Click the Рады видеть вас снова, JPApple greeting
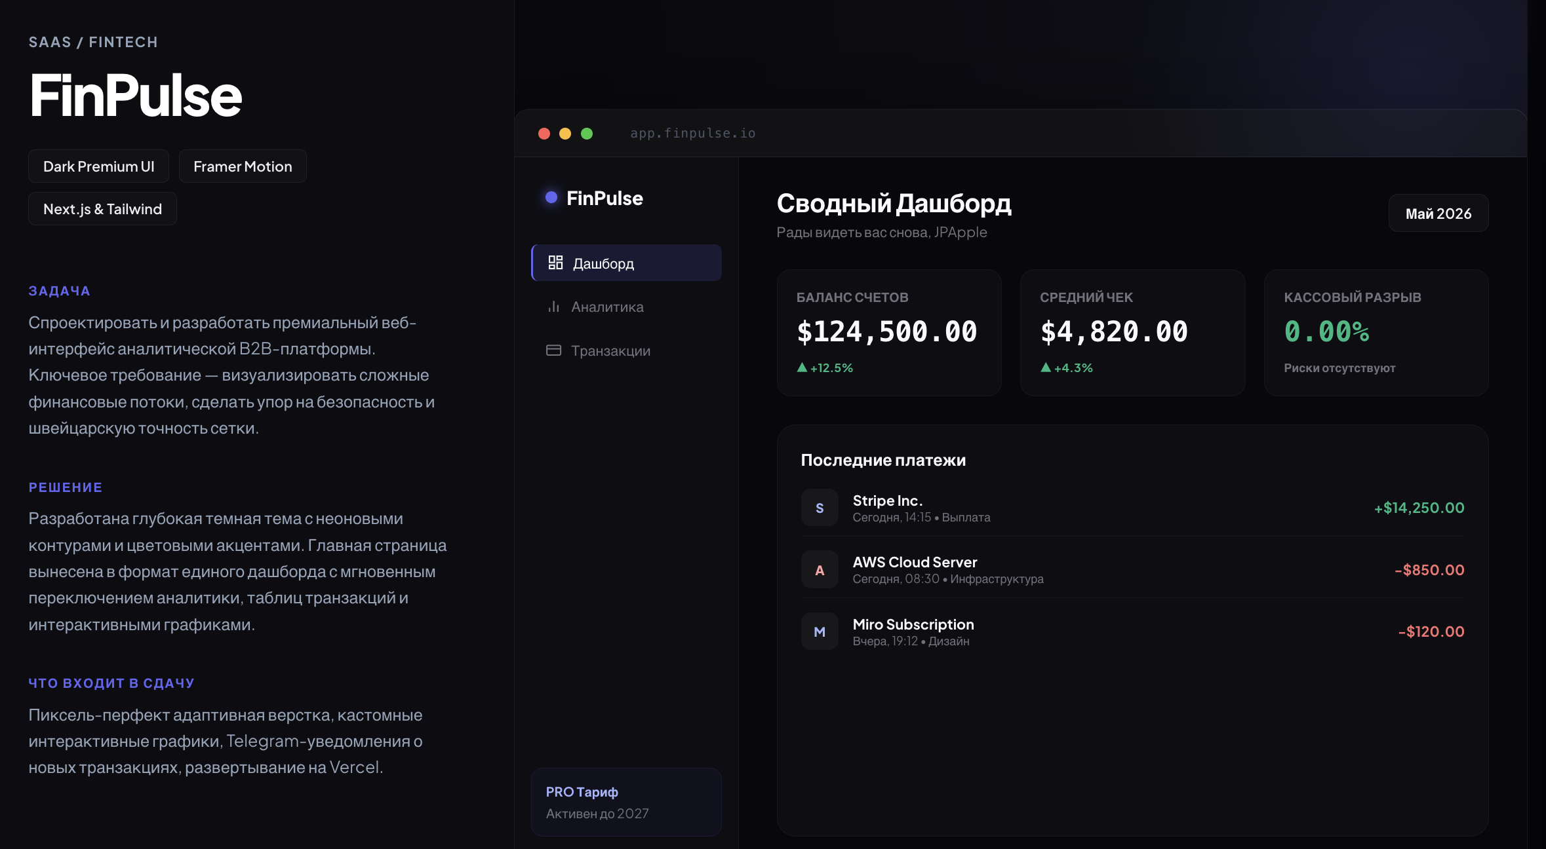1546x849 pixels. (x=882, y=233)
